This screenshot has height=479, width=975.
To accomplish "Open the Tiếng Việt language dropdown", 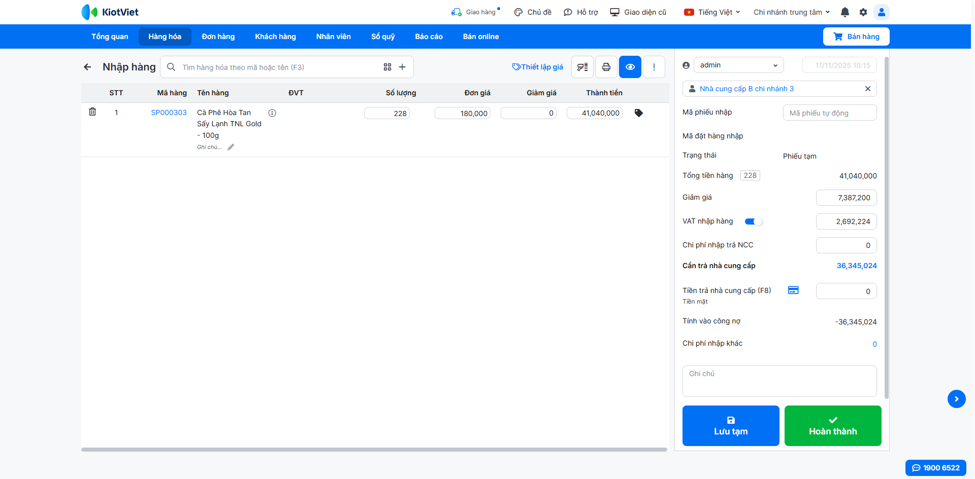I will tap(712, 12).
